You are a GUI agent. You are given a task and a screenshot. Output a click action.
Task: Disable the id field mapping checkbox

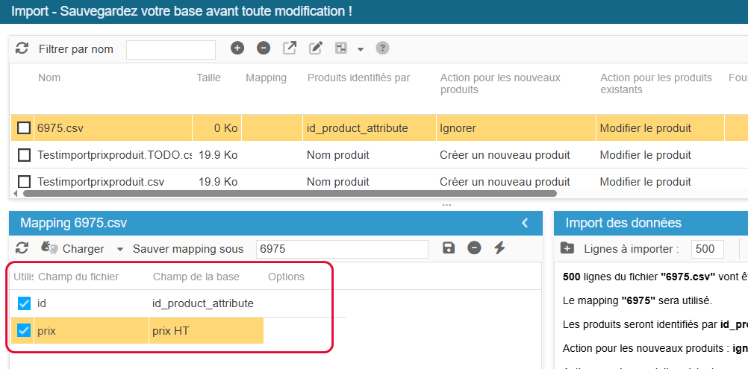(x=24, y=303)
